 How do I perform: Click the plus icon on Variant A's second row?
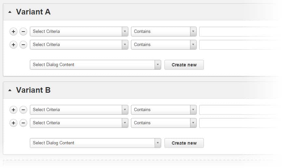[13, 45]
